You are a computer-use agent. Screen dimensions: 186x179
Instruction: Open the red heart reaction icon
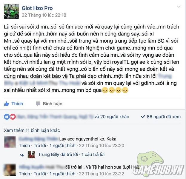(13, 117)
